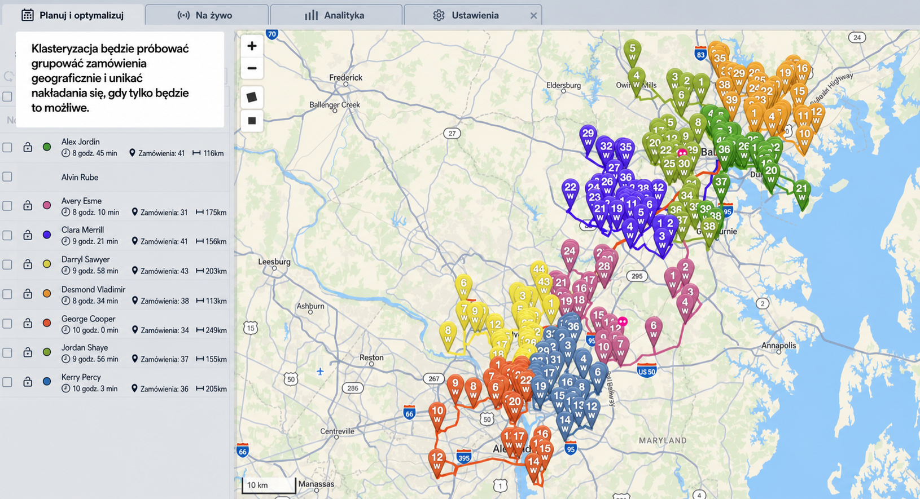
Task: Click Desmond Vladimir's orange color dot
Action: 47,294
